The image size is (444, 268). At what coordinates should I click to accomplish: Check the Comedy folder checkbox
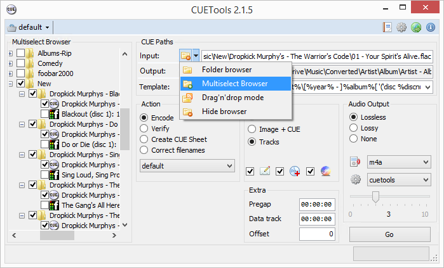click(x=21, y=63)
